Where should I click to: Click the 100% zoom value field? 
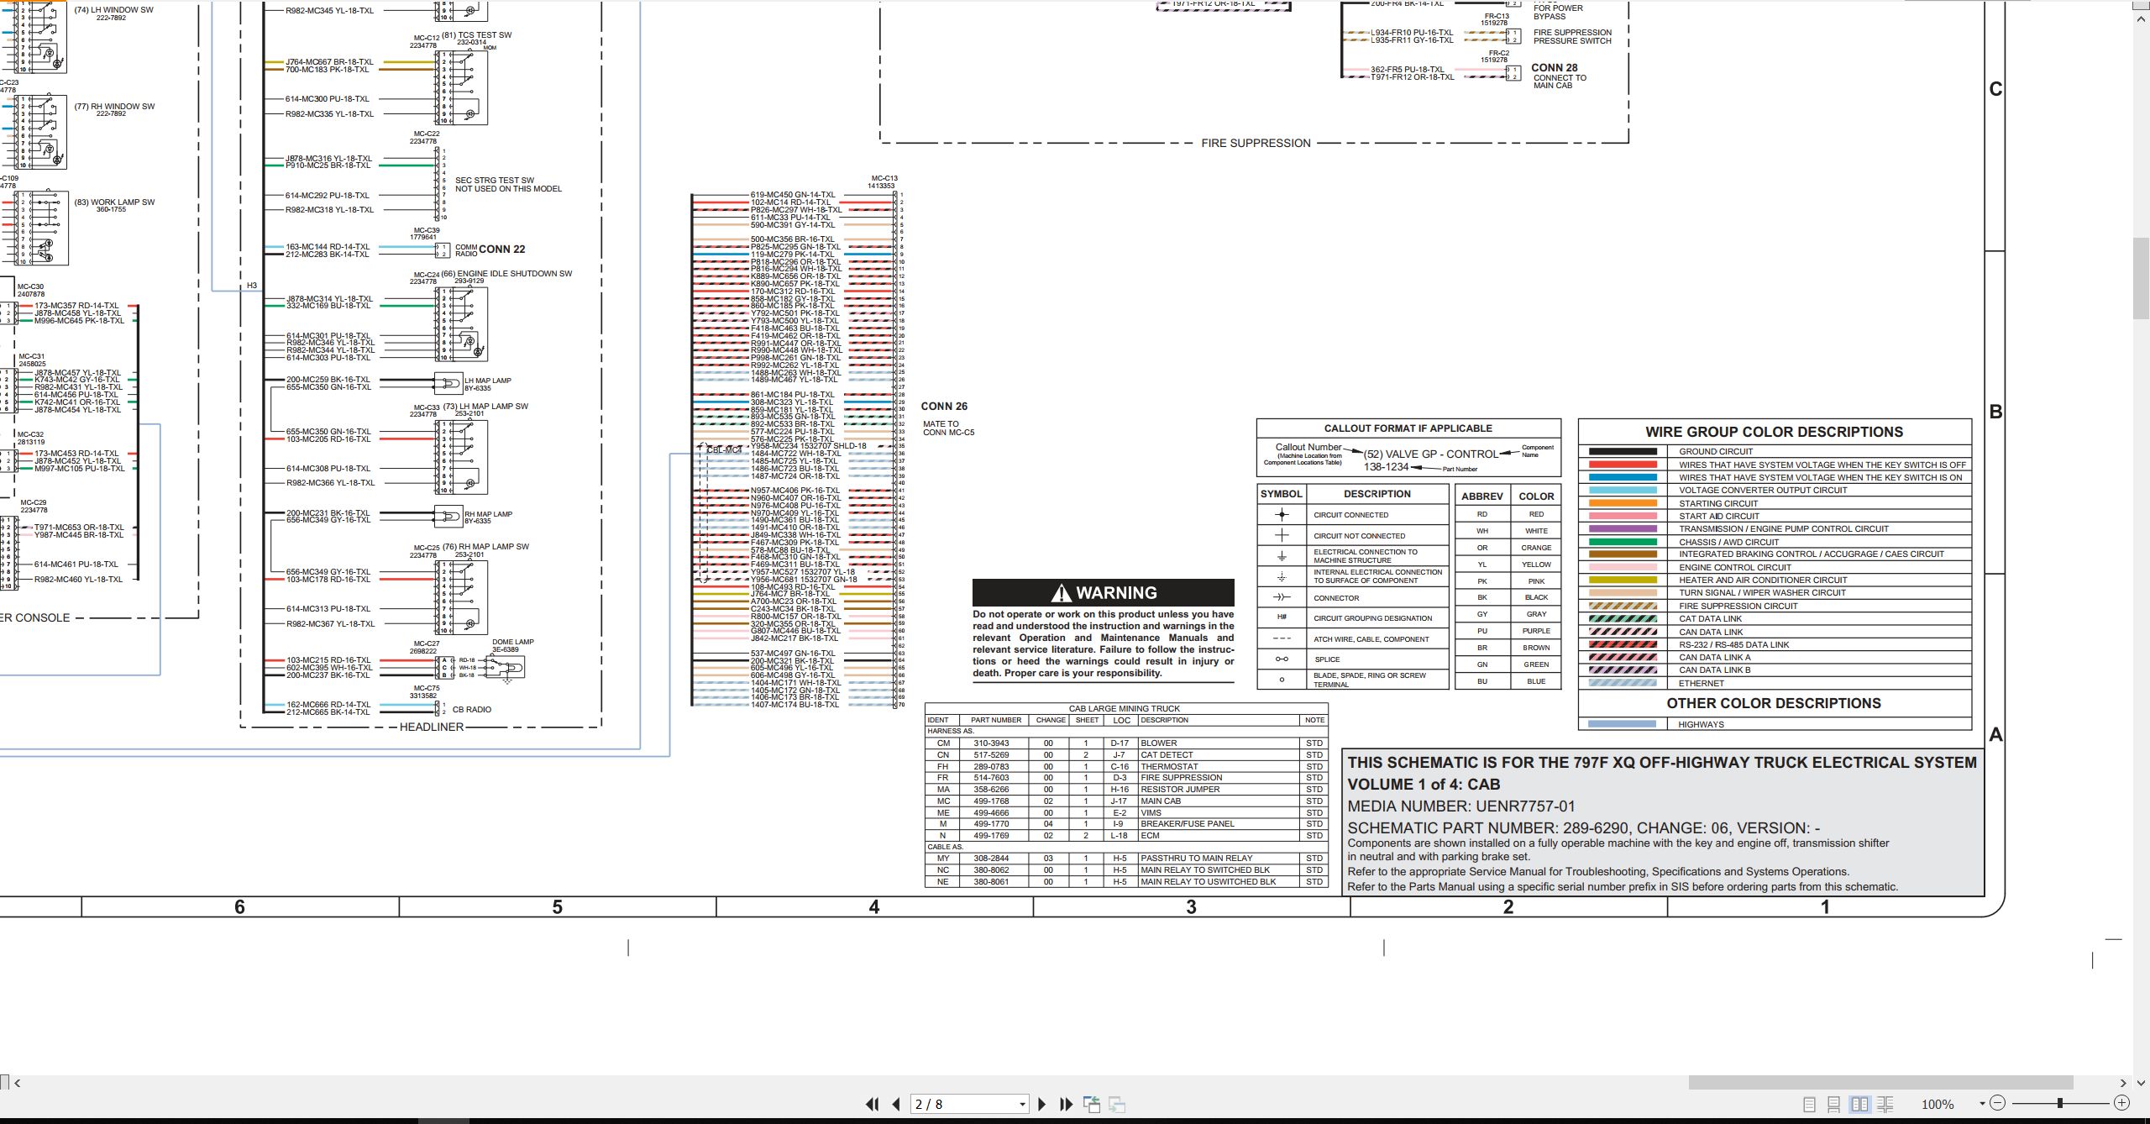click(x=1938, y=1104)
